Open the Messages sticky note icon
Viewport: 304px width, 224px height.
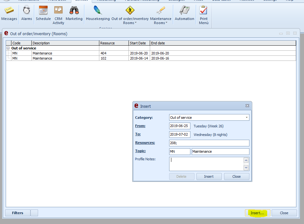pos(9,11)
